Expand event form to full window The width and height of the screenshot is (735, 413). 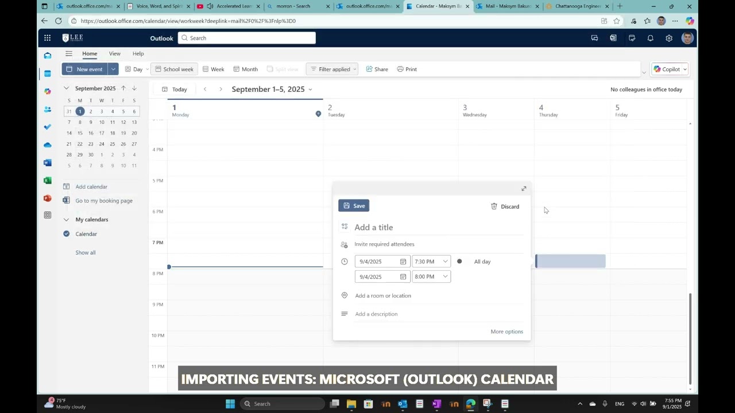click(x=524, y=189)
